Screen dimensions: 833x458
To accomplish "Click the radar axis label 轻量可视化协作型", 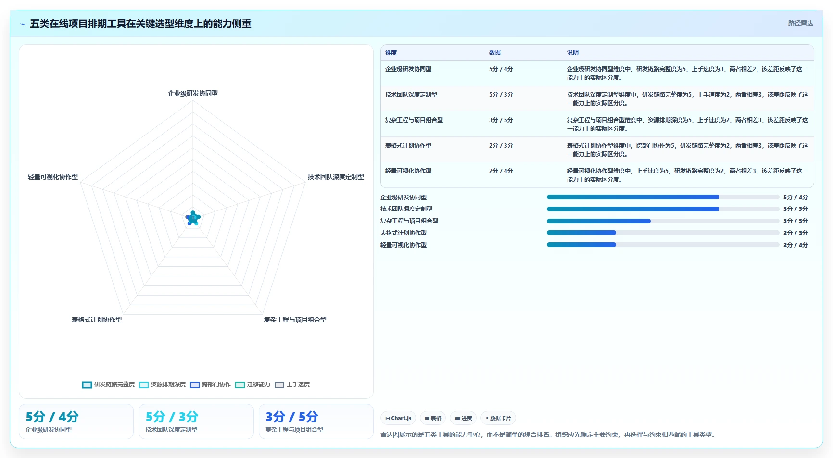I will pos(53,177).
